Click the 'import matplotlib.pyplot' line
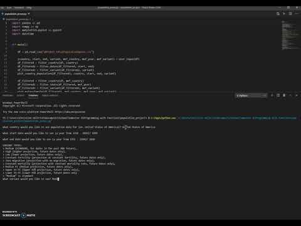 point(36,30)
